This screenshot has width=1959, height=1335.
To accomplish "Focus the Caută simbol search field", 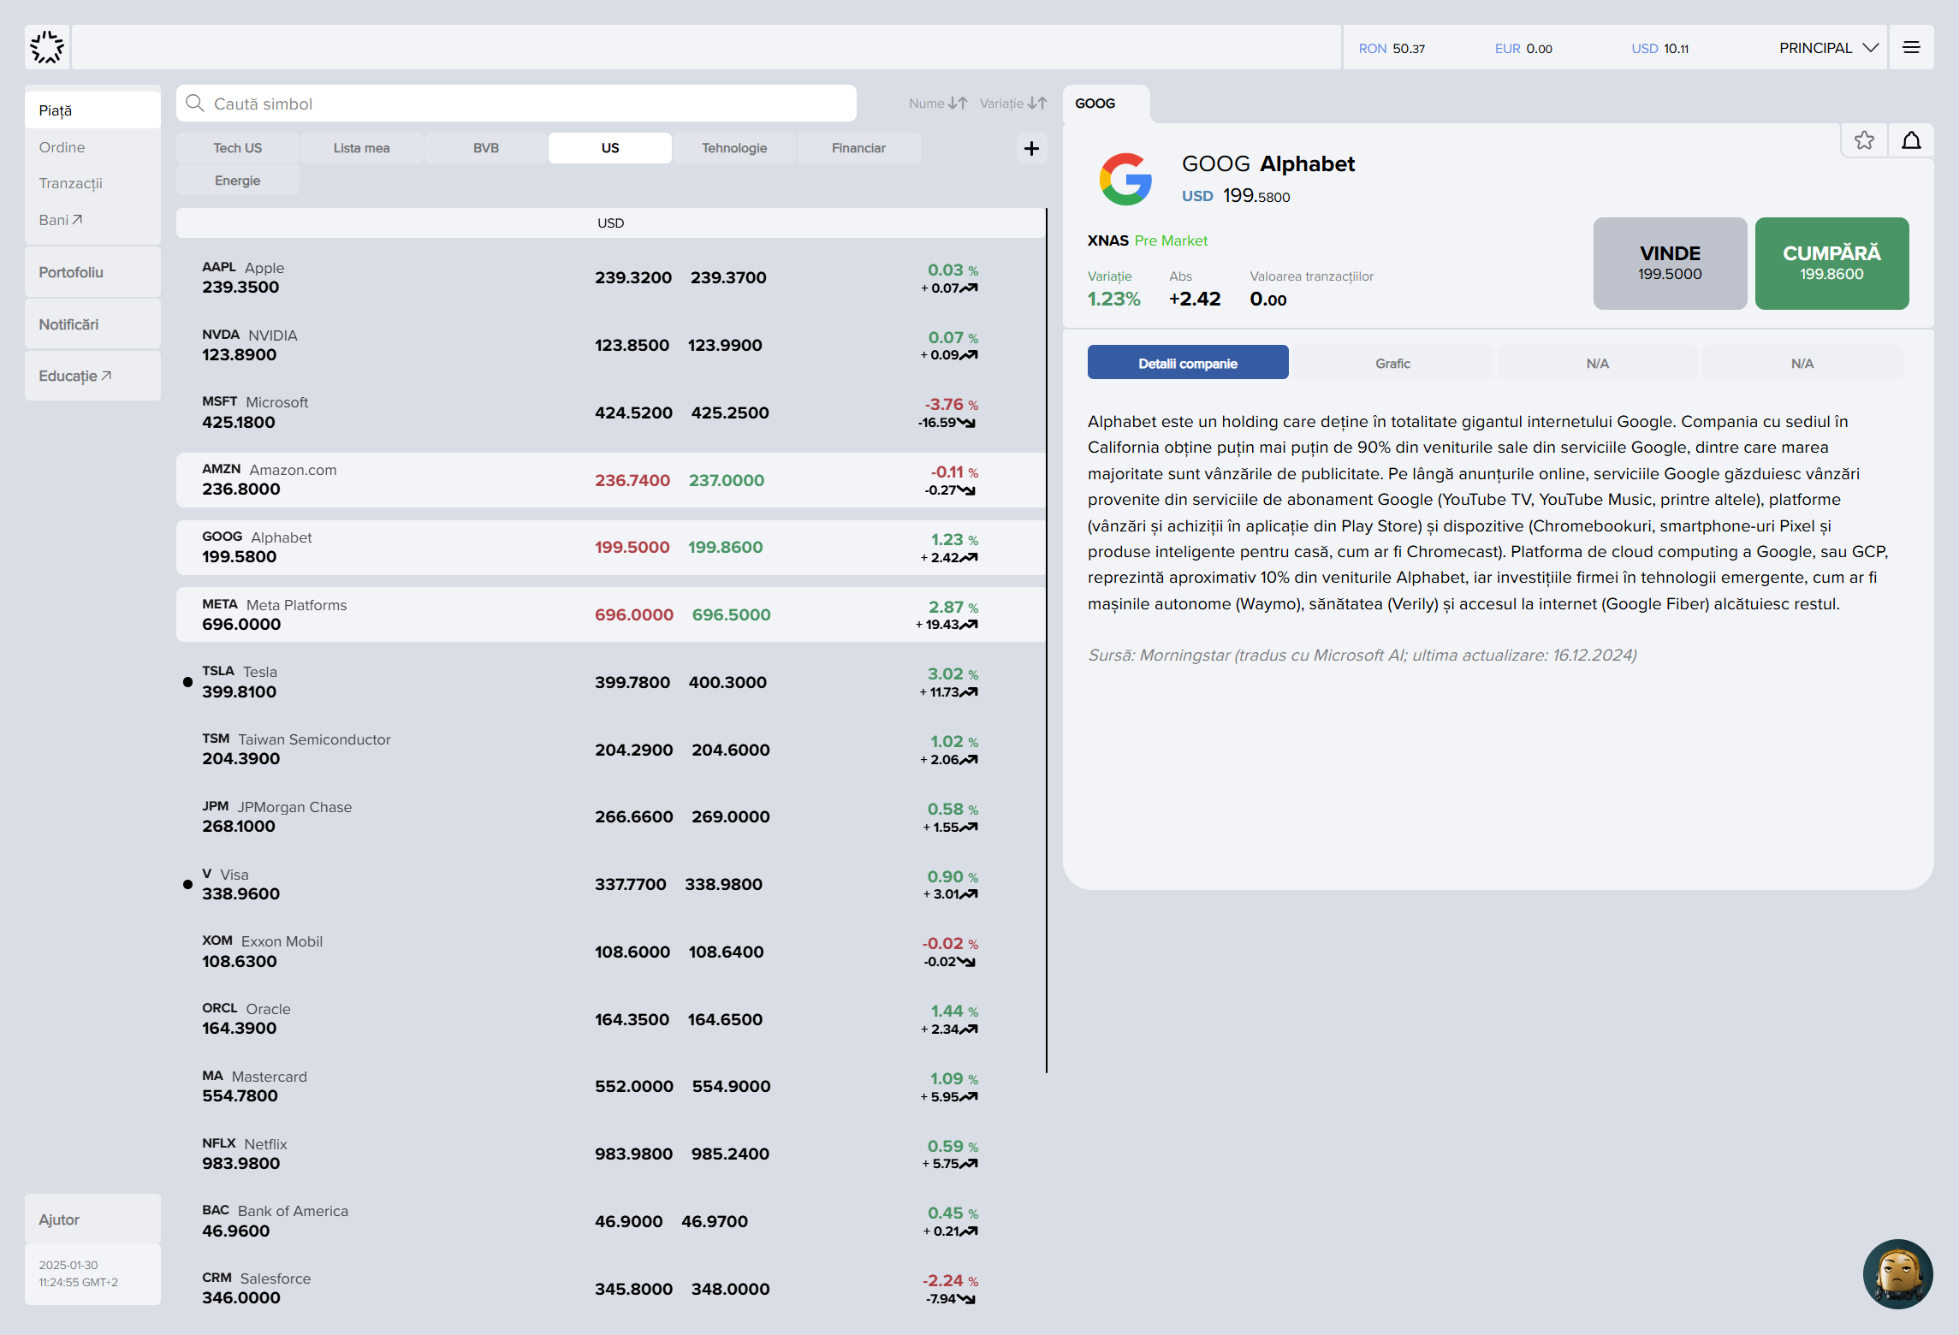I will click(x=516, y=103).
